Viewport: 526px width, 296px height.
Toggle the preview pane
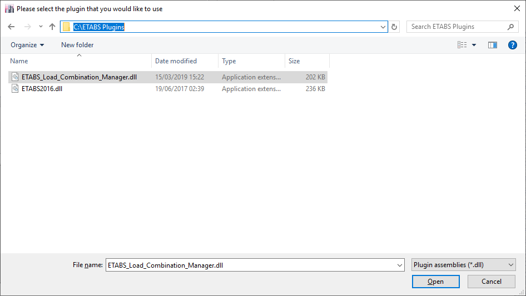[x=493, y=45]
